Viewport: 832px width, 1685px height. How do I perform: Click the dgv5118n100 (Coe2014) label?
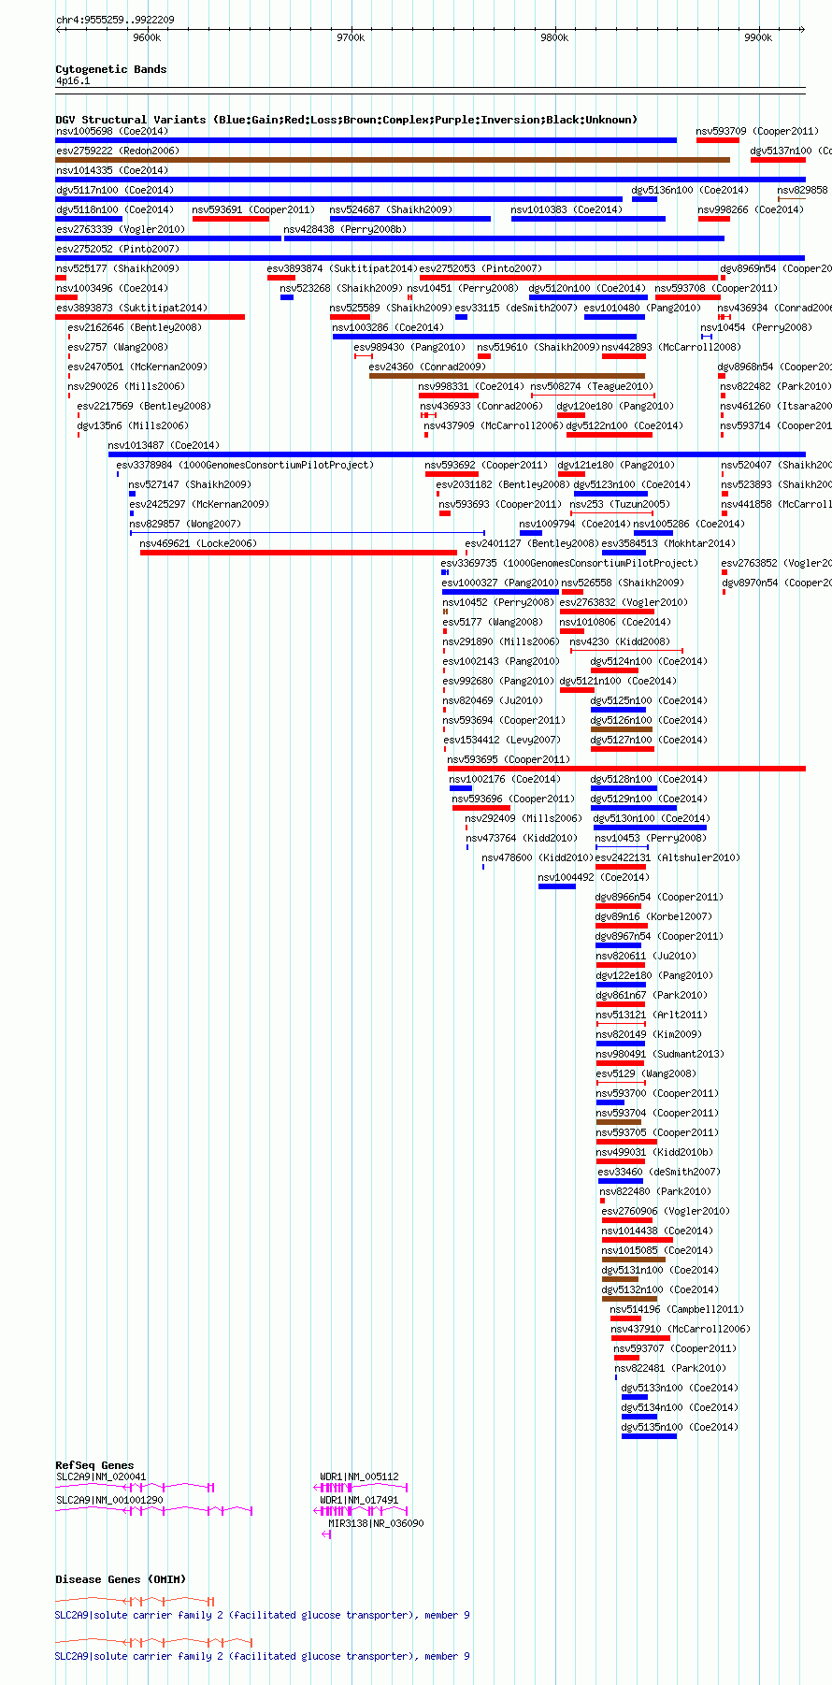(x=115, y=209)
